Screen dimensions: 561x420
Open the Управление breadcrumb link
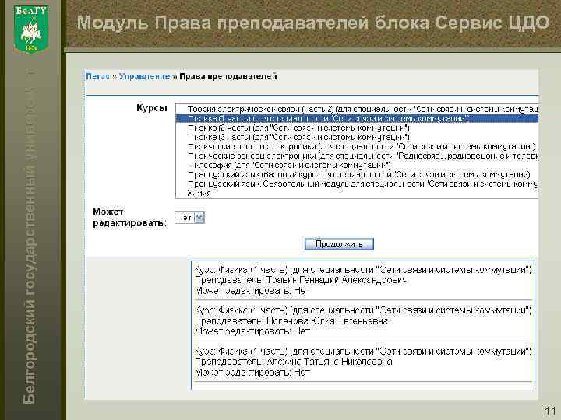(144, 76)
